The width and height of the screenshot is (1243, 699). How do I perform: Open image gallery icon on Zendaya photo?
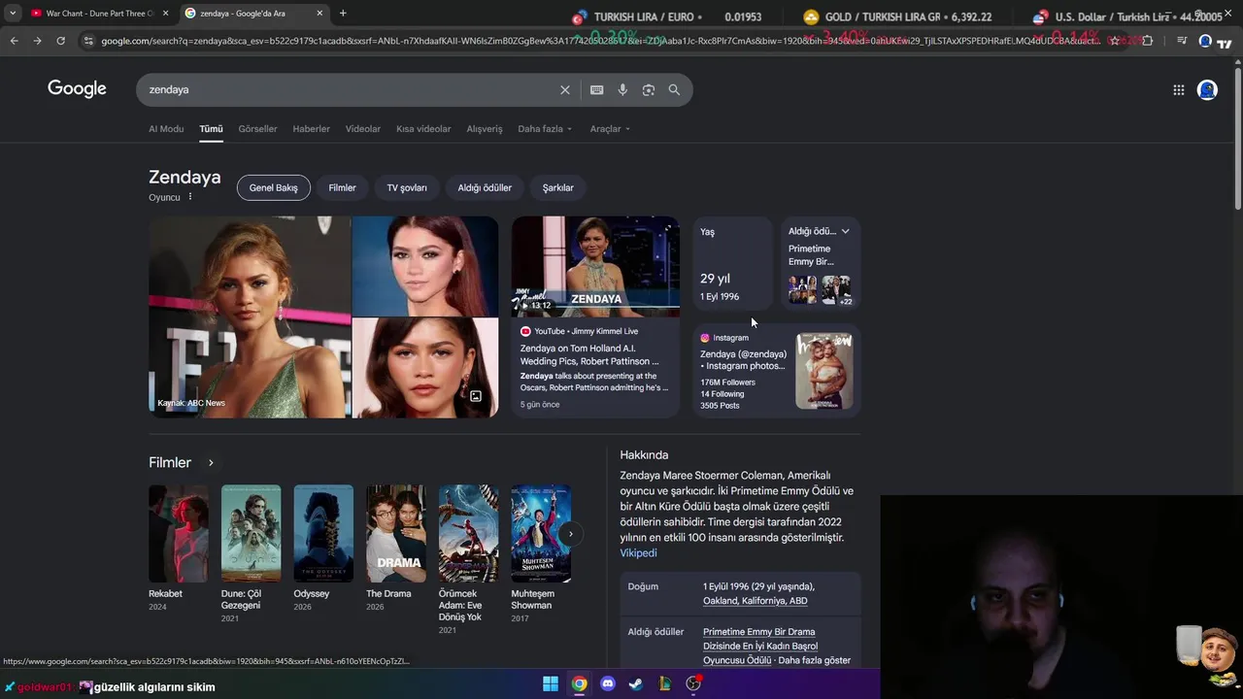(x=476, y=396)
